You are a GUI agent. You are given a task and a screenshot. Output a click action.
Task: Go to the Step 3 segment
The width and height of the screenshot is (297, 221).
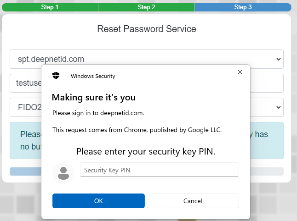click(243, 7)
